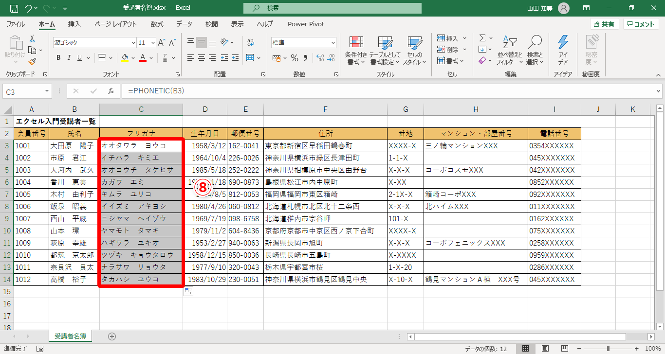Viewport: 665px width, 354px height.
Task: Click the zoom slider in the status bar
Action: (608, 349)
